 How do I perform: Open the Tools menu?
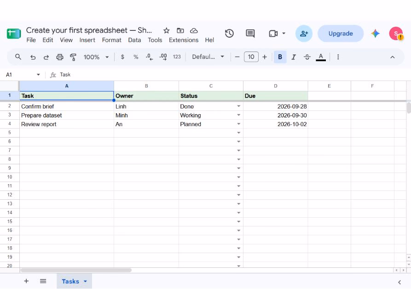(155, 40)
